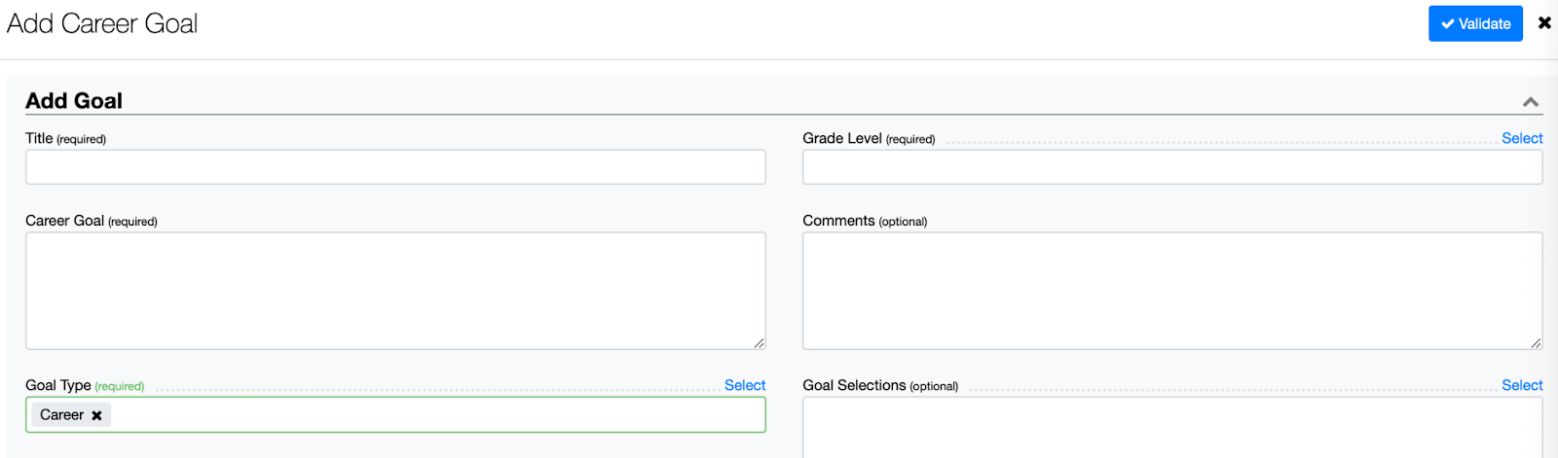Open the Grade Level Select link

click(1522, 138)
